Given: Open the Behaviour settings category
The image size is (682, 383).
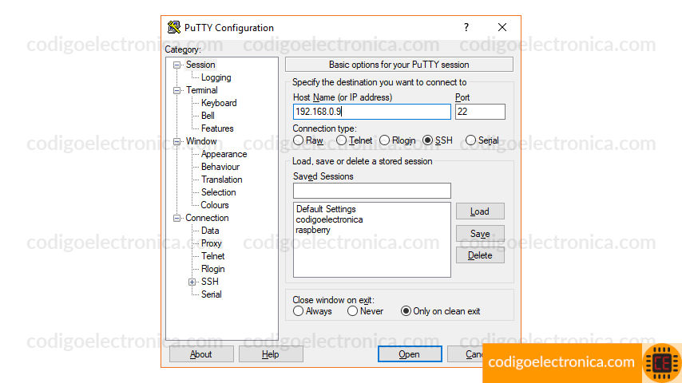Looking at the screenshot, I should [x=220, y=167].
